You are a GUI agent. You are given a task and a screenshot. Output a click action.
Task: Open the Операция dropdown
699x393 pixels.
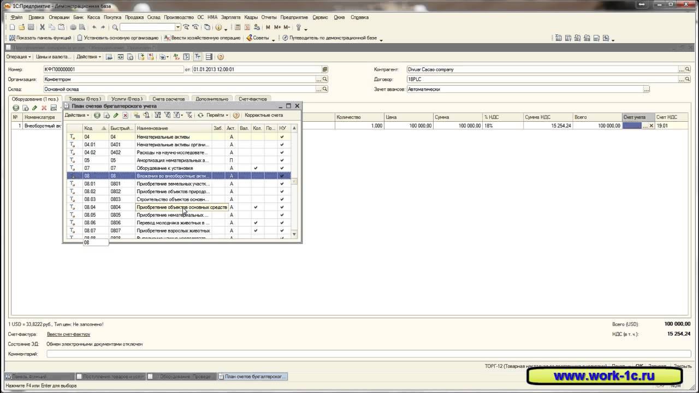tap(18, 57)
